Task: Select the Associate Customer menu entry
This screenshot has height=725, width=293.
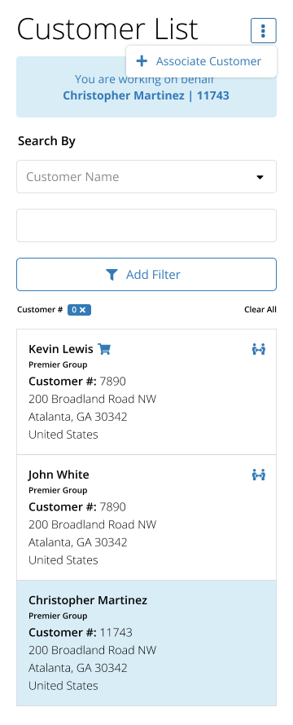Action: coord(201,61)
